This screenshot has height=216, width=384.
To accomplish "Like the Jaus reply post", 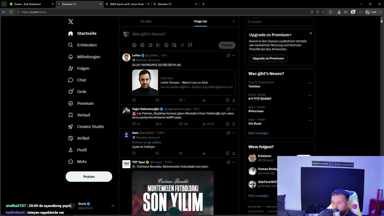I will [x=181, y=153].
